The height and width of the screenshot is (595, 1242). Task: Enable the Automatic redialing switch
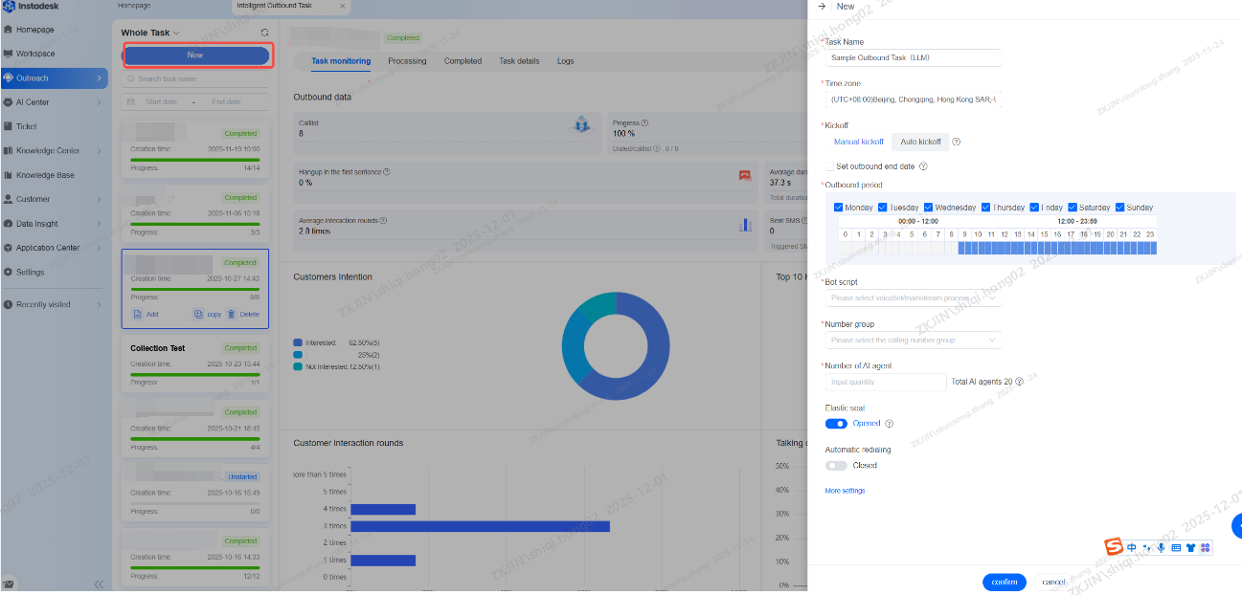836,466
